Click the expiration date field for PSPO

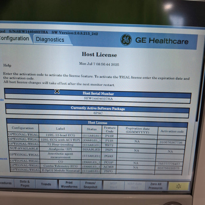135,172
